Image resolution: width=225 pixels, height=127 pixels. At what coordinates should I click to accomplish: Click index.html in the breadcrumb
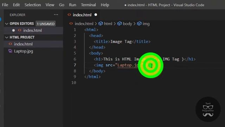coord(84,24)
